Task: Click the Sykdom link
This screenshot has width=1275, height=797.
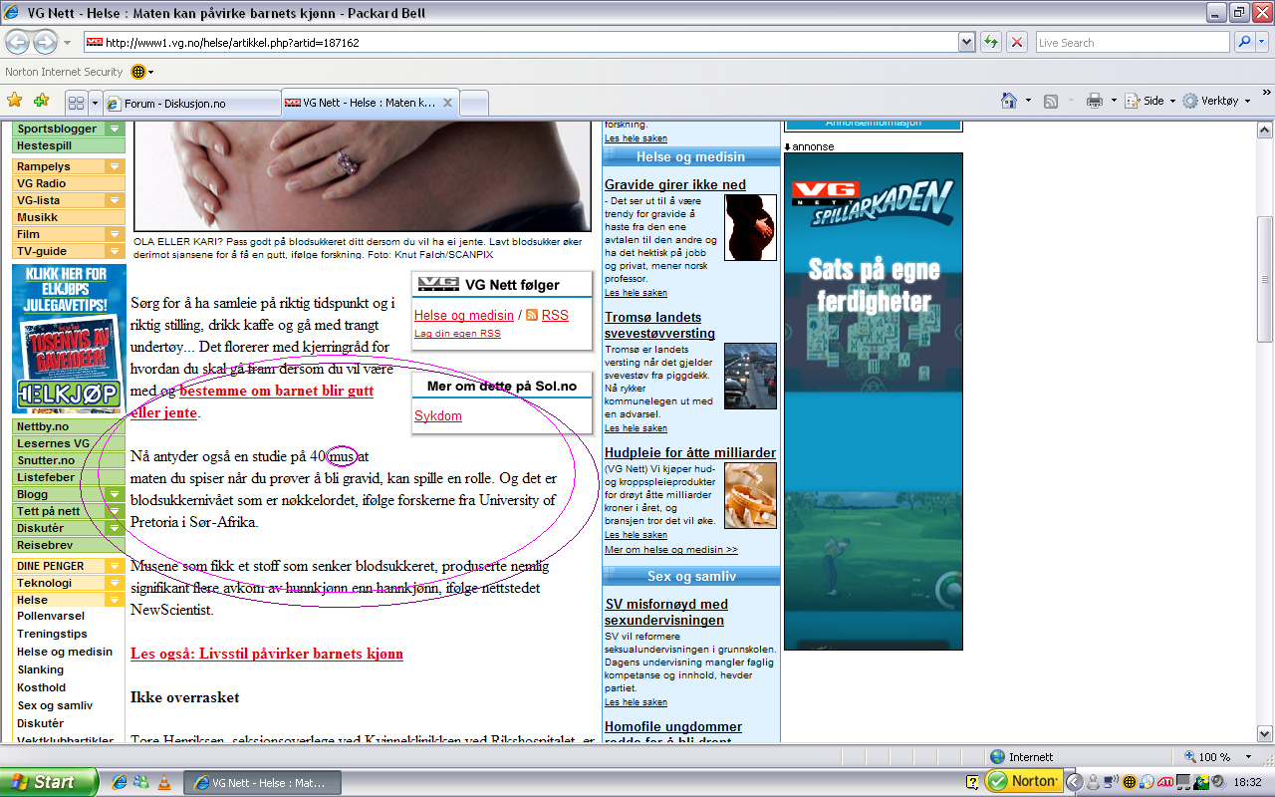Action: click(x=438, y=415)
